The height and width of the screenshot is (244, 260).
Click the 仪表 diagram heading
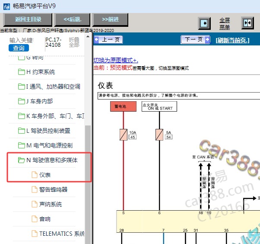click(x=105, y=86)
